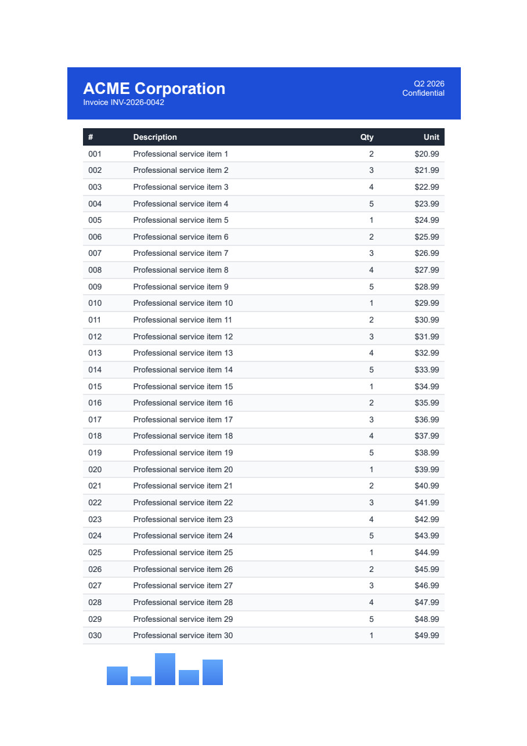Click the $29.99 unit price
527x746 pixels.
427,303
